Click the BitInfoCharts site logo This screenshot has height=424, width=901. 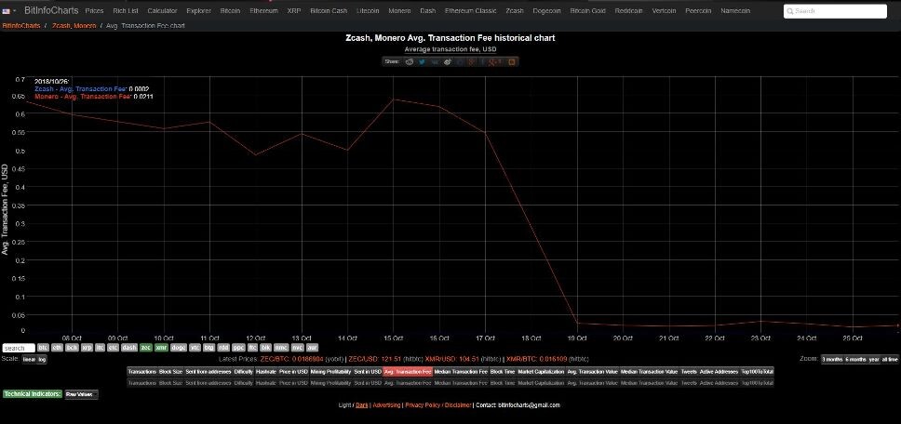click(x=51, y=10)
